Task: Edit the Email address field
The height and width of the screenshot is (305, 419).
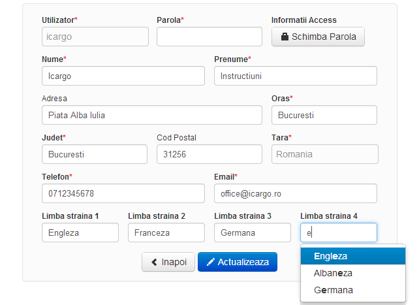Action: pos(295,193)
